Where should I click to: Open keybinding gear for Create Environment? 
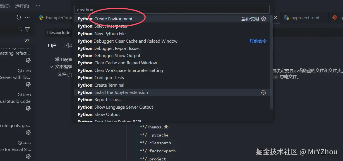click(x=264, y=19)
